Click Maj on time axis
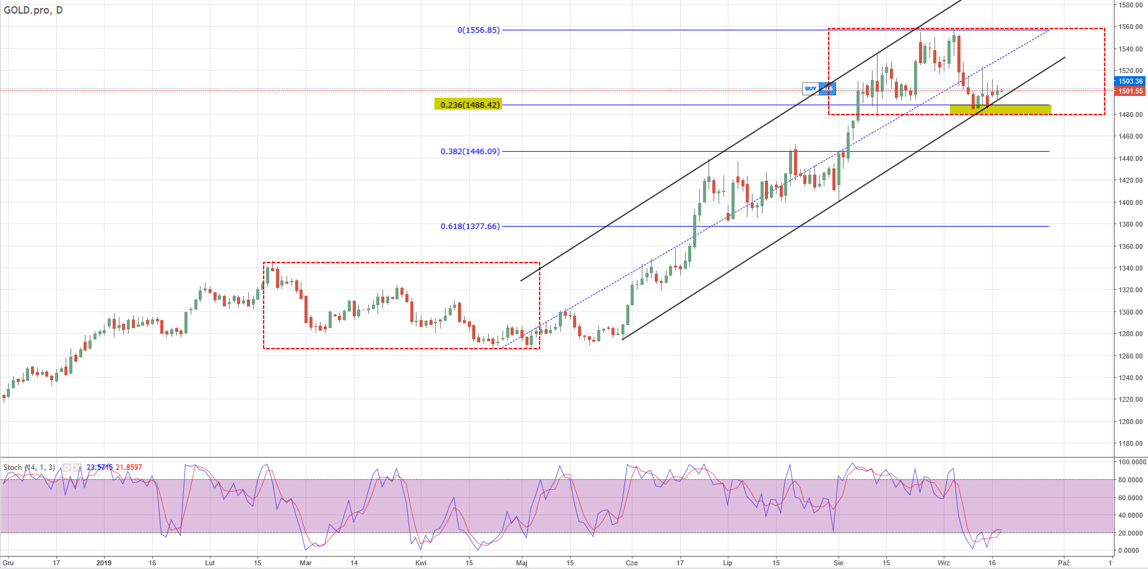 point(522,563)
